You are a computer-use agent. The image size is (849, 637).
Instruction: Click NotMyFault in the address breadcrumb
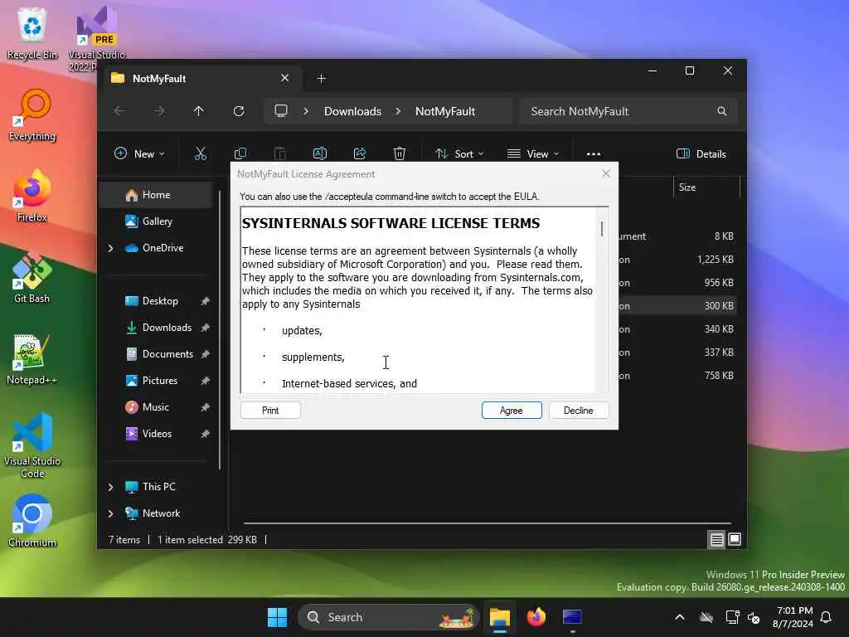pyautogui.click(x=445, y=111)
